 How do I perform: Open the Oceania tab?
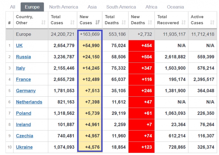coord(175,7)
